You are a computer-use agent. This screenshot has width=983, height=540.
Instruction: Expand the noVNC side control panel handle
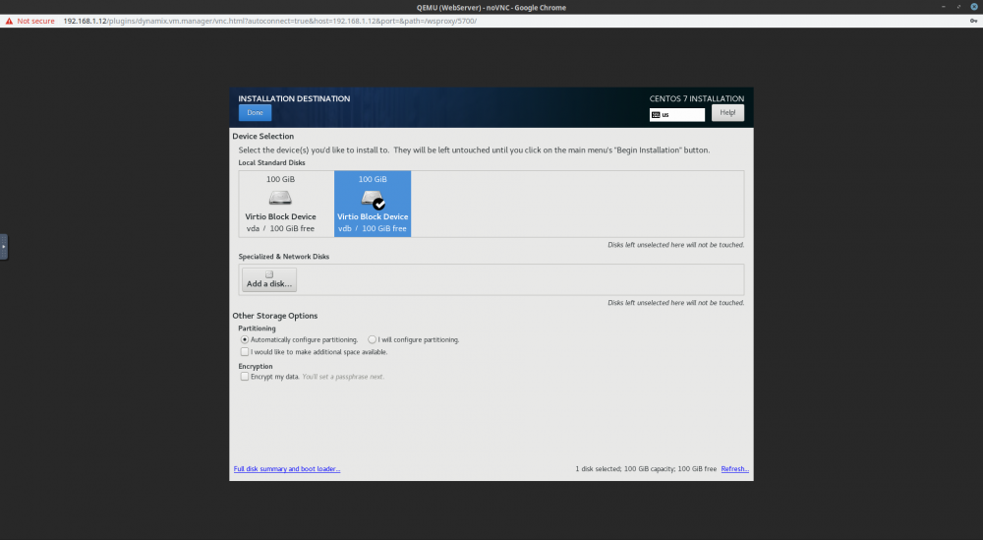[4, 247]
